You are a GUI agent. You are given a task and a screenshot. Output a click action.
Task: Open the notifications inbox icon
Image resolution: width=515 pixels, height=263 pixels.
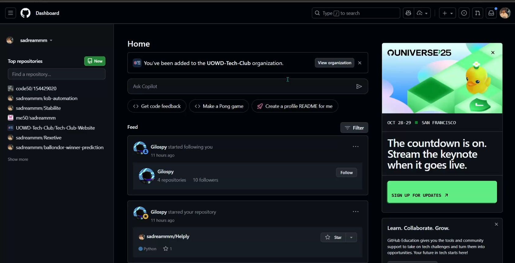point(491,13)
